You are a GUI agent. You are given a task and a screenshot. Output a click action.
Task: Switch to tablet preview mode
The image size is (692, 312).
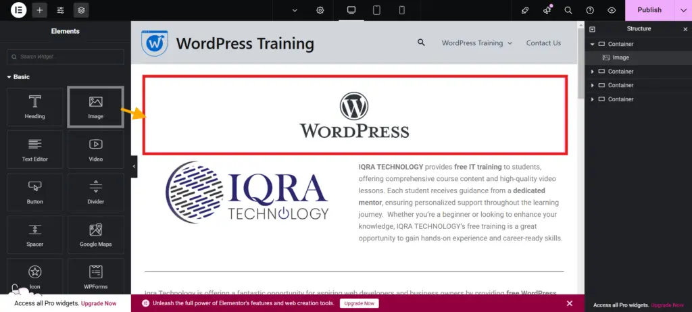(x=376, y=10)
